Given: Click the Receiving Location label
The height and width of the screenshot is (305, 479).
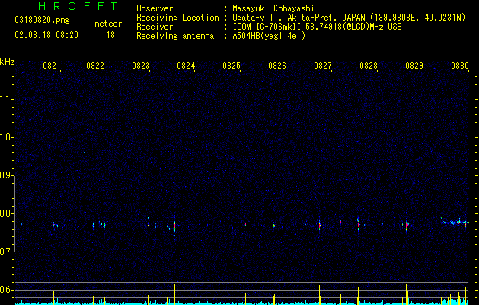Looking at the screenshot, I should [x=177, y=18].
